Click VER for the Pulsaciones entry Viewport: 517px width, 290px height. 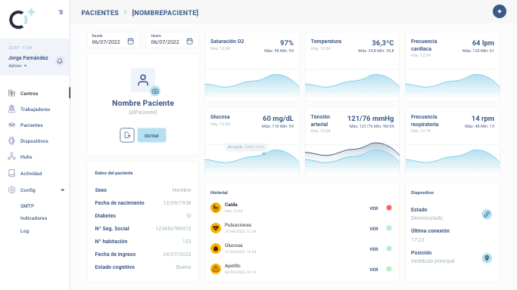tap(374, 229)
